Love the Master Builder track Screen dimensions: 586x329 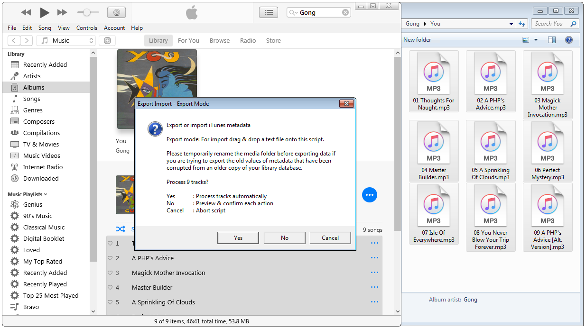click(110, 288)
